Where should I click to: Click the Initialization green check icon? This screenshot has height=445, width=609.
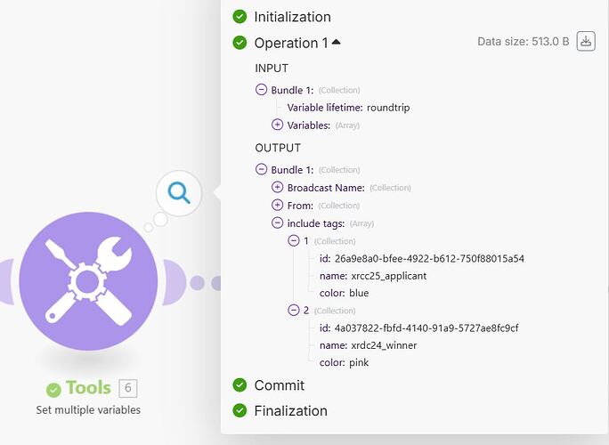(240, 17)
